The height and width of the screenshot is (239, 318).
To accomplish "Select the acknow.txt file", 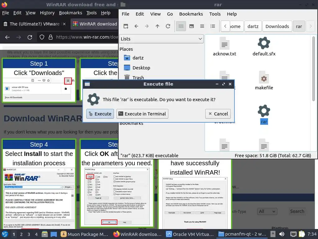I will [x=224, y=47].
